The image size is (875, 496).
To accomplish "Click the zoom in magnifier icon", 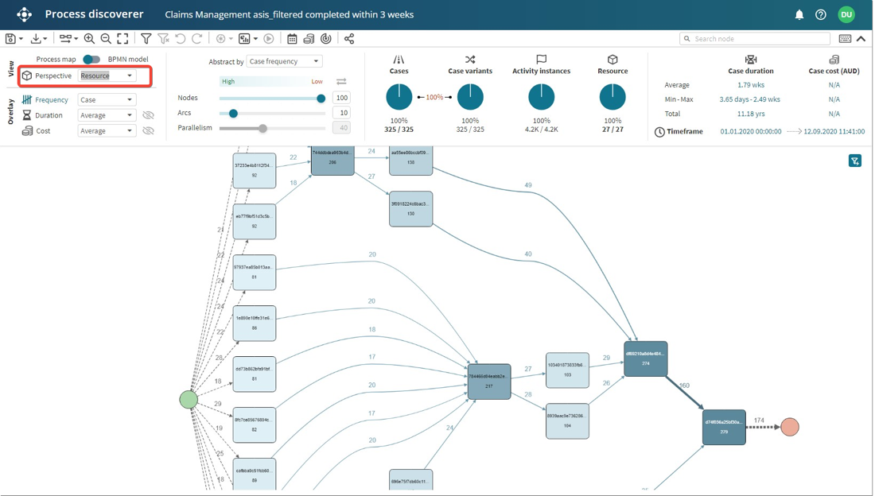I will 89,38.
